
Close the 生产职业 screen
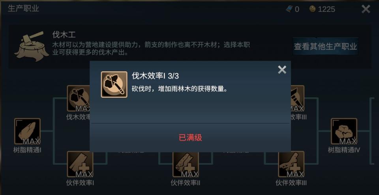pos(366,9)
